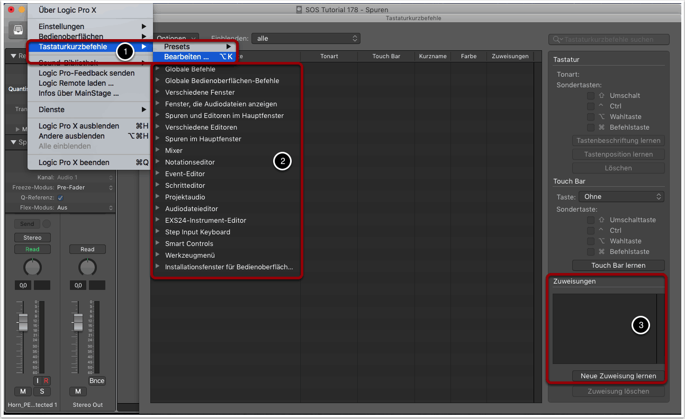The width and height of the screenshot is (685, 419).
Task: Expand the Globale Befehle group triangle
Action: [x=158, y=69]
